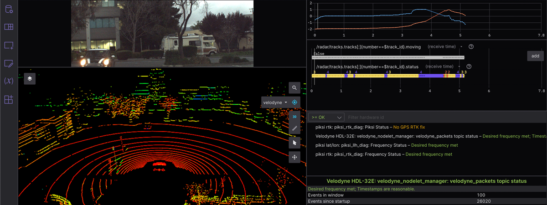Click the add panel sidebar icon

(9, 45)
